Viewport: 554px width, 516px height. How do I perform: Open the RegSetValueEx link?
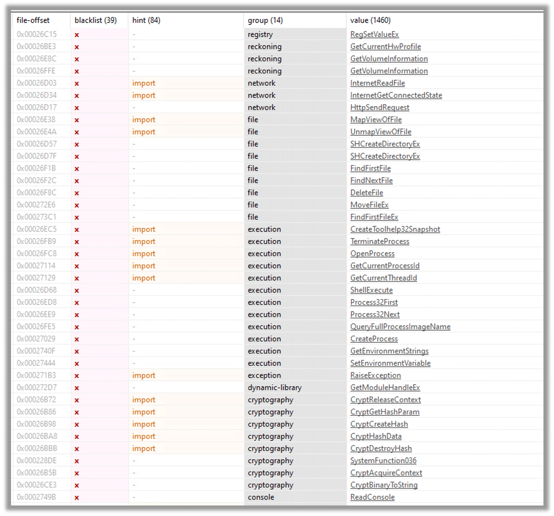click(x=374, y=35)
